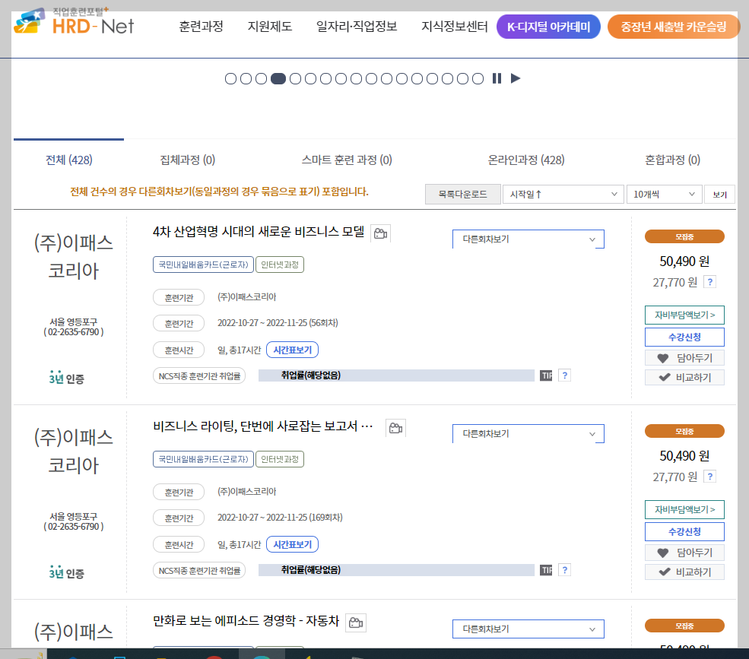The image size is (749, 659).
Task: Save second course with 담아두기 heart
Action: coord(684,553)
